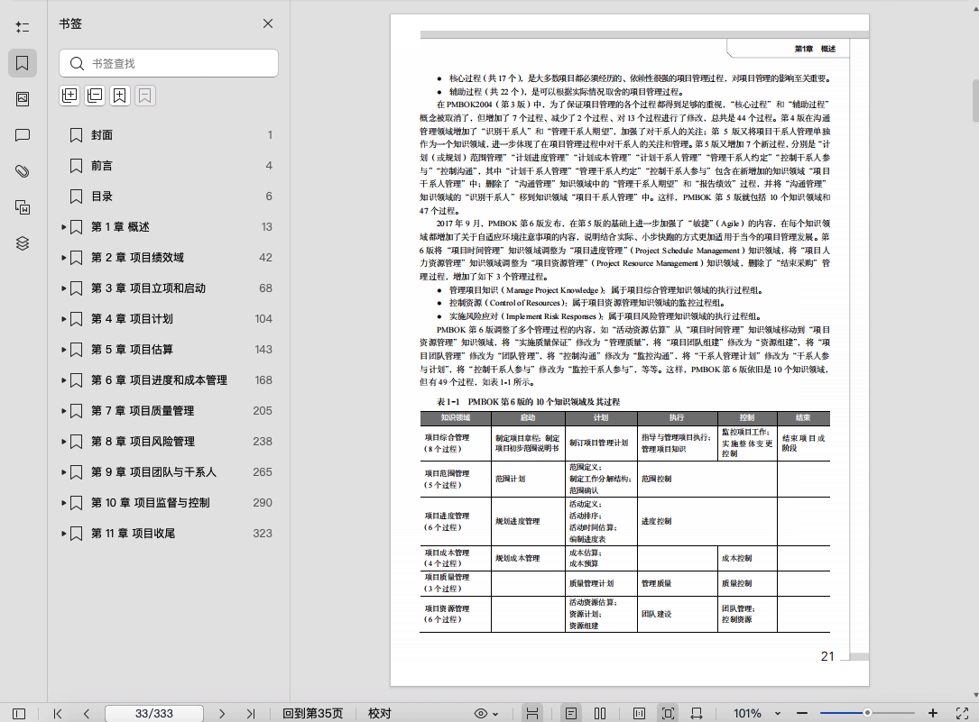Screen dimensions: 979x722
Task: Jump to 第 4 章 项目计划 bookmark text
Action: point(132,318)
